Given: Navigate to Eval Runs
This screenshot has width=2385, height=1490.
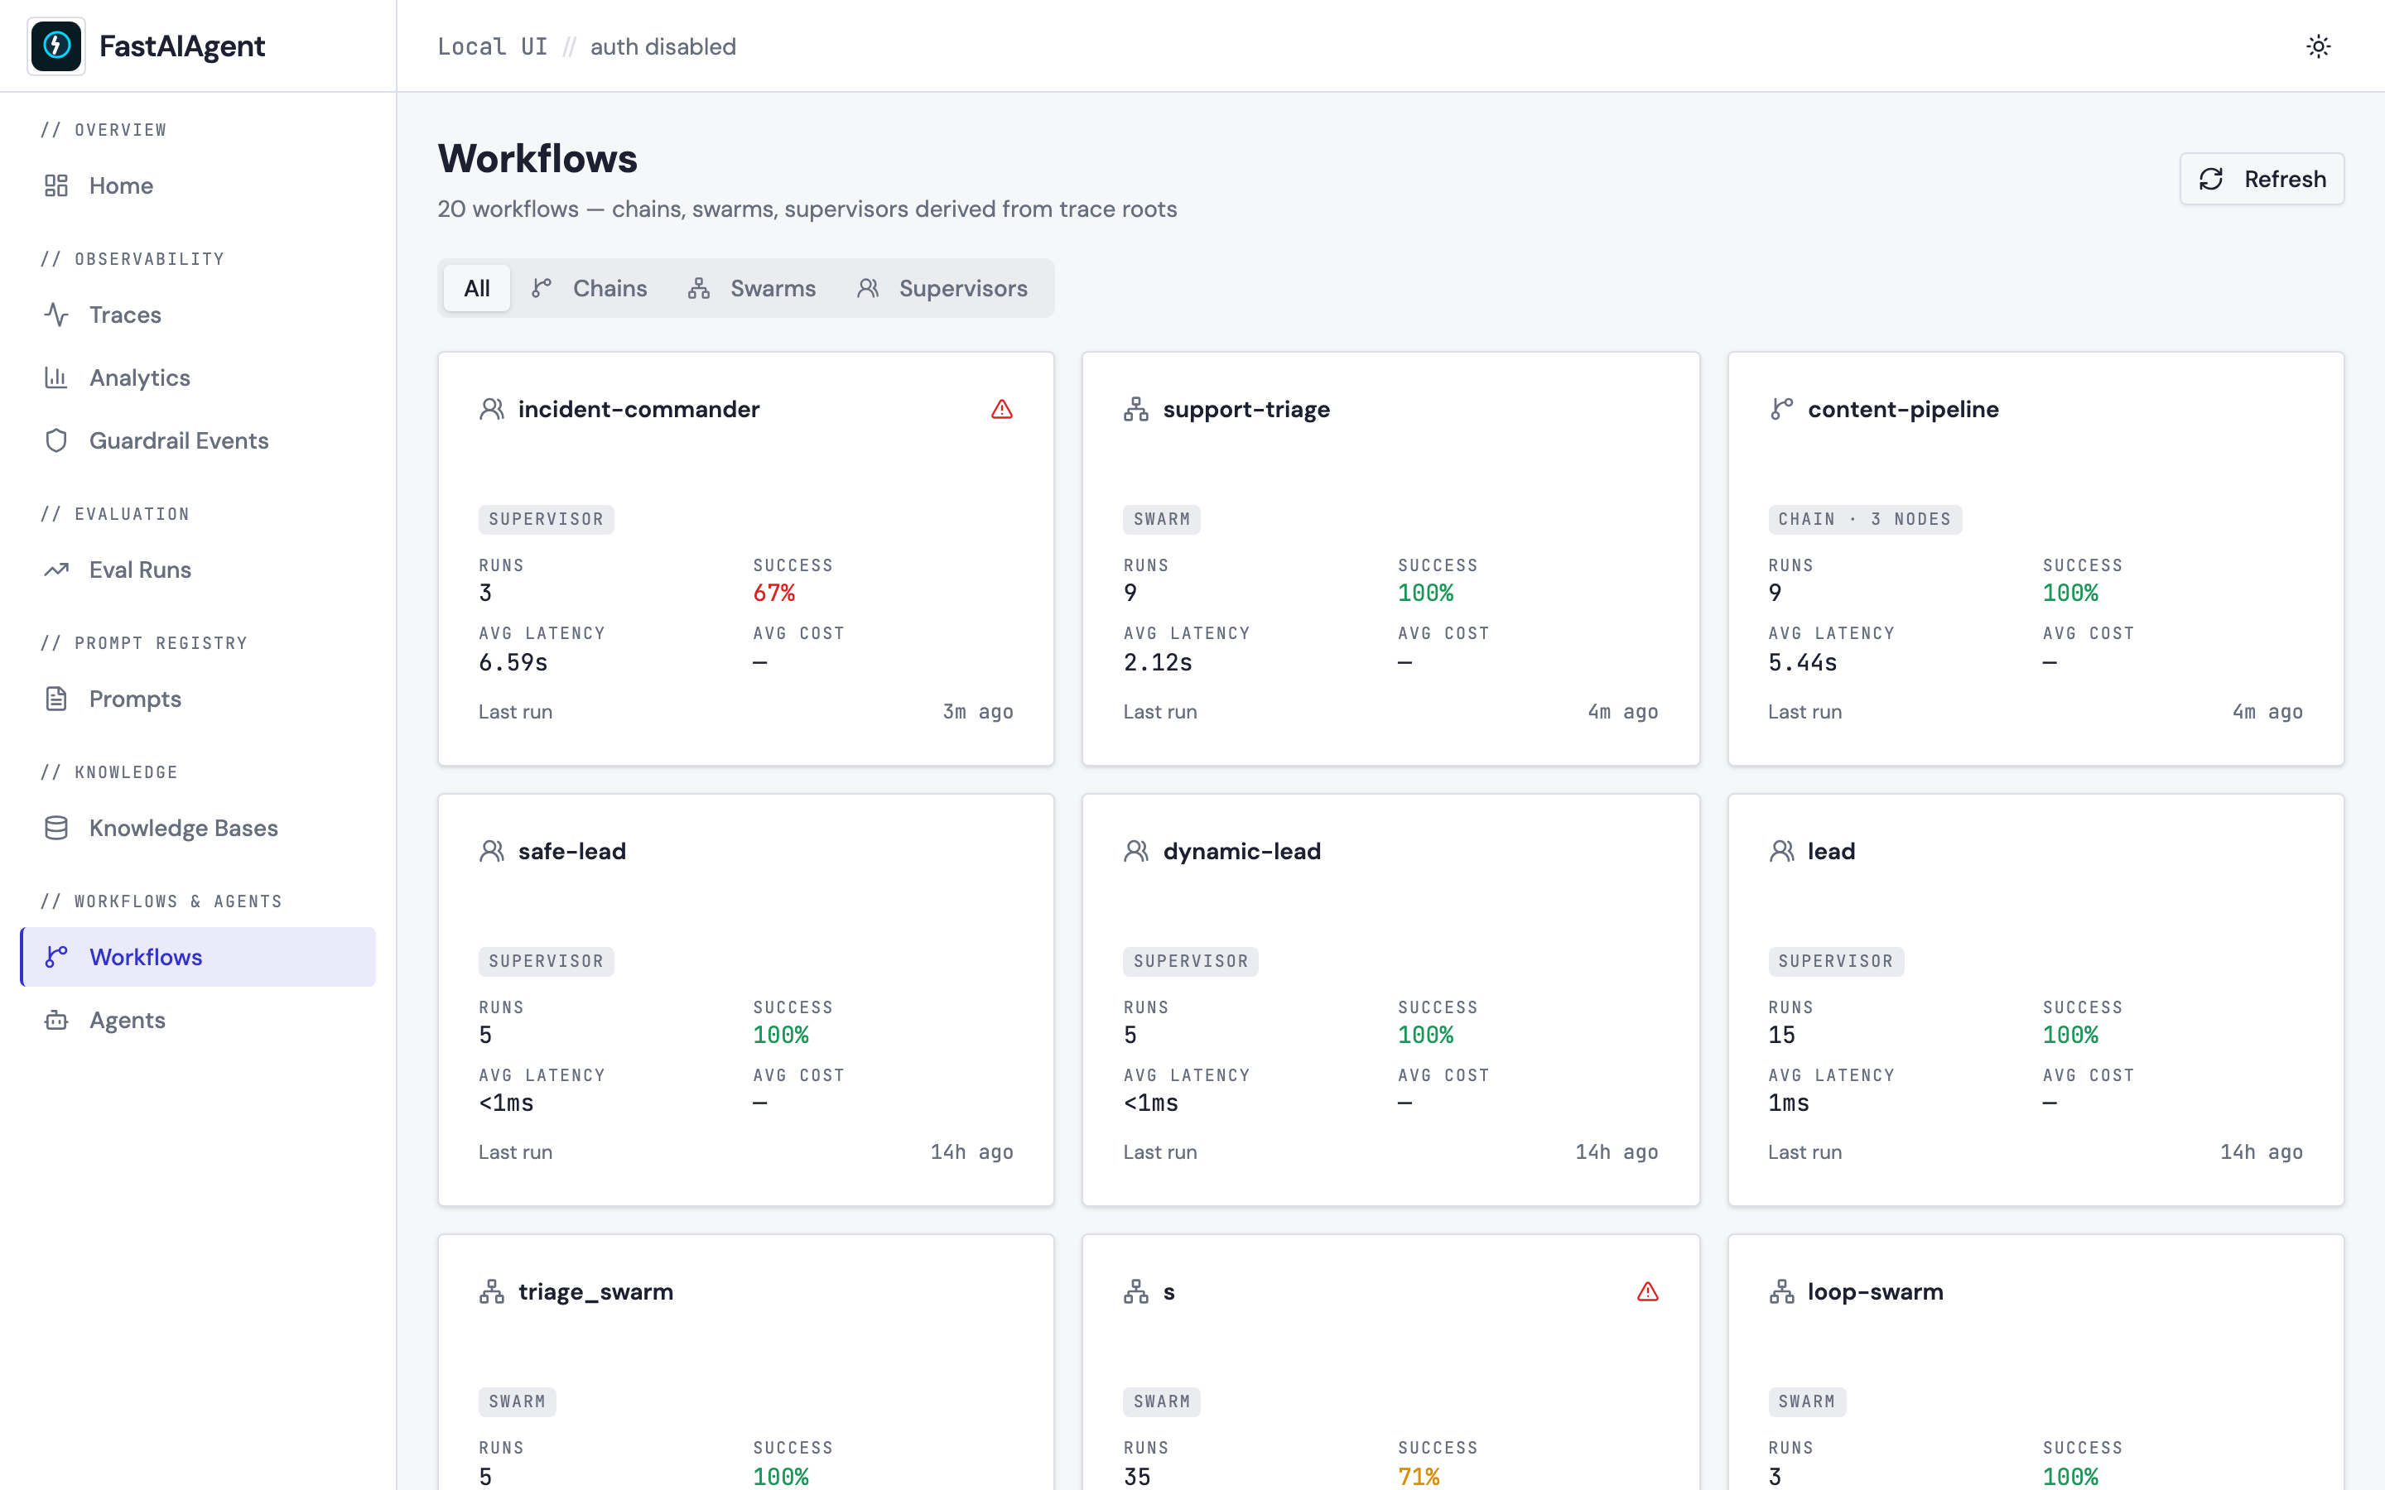Looking at the screenshot, I should (198, 570).
